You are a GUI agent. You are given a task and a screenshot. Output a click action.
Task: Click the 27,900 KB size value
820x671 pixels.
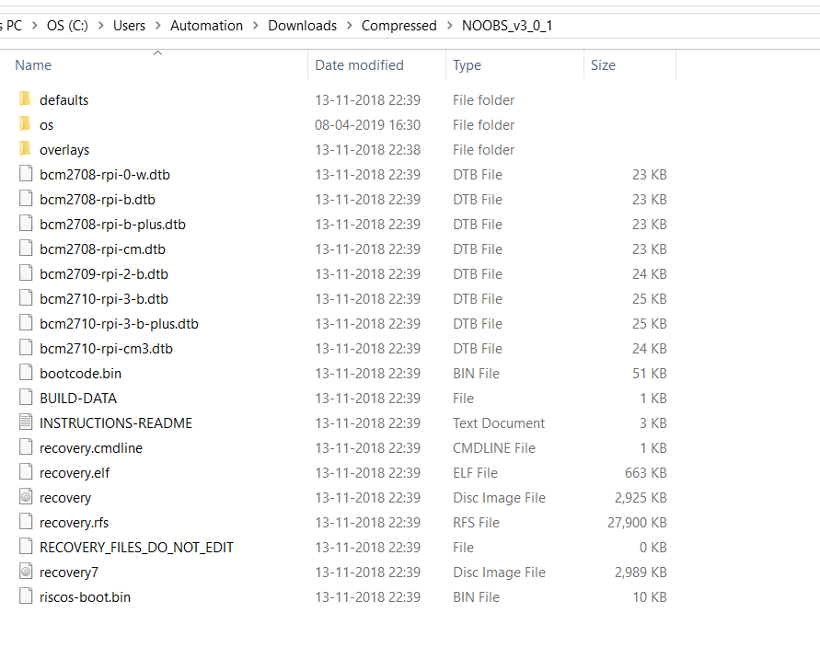pyautogui.click(x=637, y=523)
